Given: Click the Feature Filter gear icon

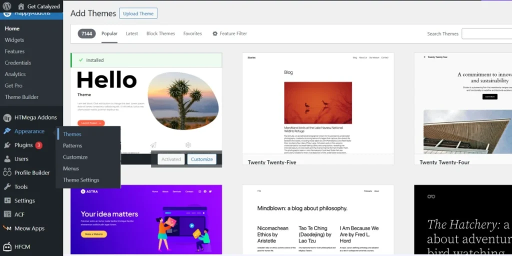Looking at the screenshot, I should (x=215, y=33).
